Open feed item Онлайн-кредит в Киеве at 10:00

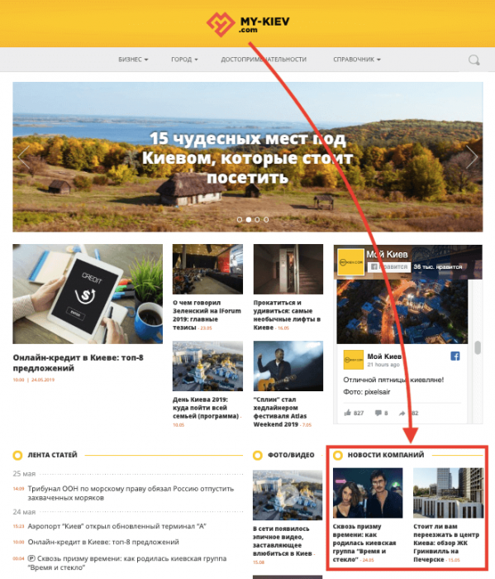click(103, 542)
